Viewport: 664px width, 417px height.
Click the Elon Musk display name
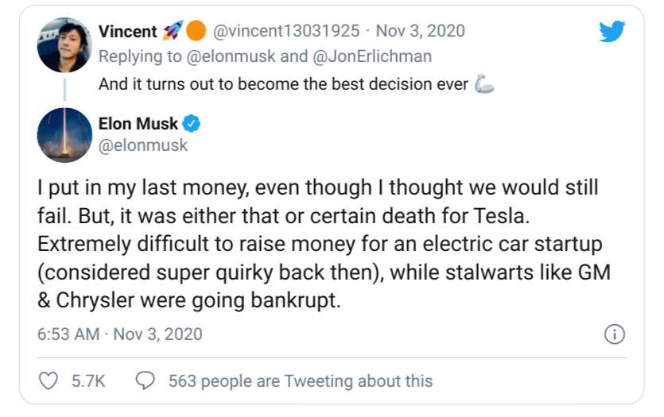click(138, 124)
